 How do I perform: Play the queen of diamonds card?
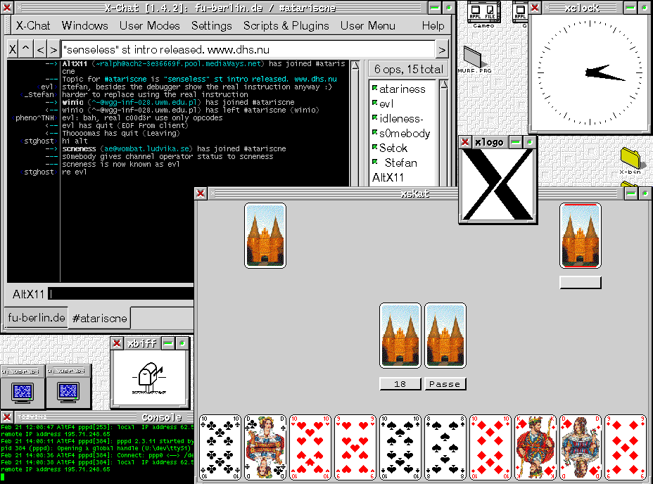click(x=580, y=447)
